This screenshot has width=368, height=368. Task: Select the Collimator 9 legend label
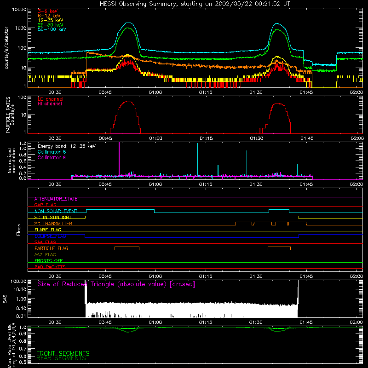coord(52,157)
